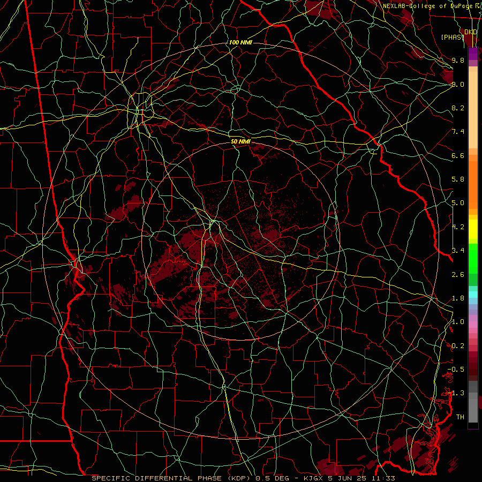Pick the purple top segment of color bar
Viewport: 482px width, 482px height.
[x=473, y=54]
